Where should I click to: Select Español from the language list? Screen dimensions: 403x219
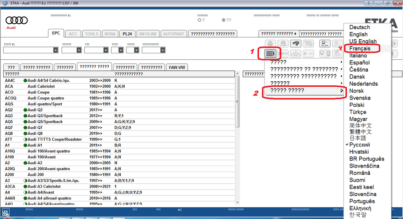(x=359, y=63)
